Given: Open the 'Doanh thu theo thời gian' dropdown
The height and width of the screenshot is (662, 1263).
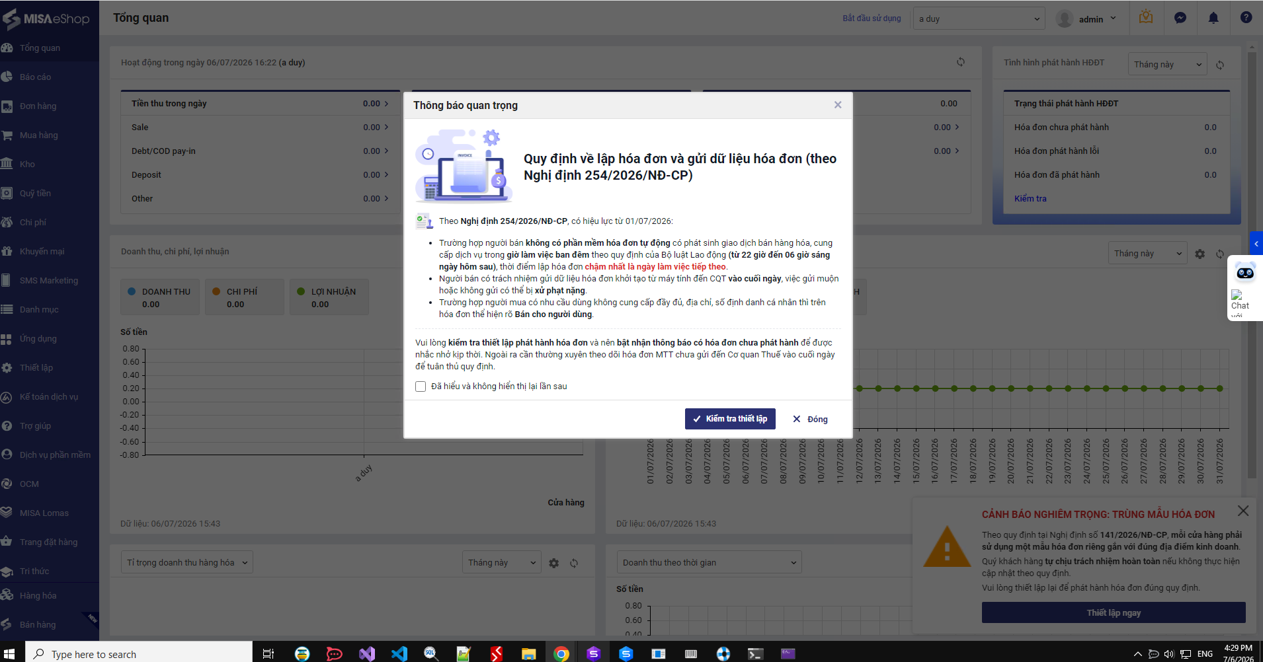Looking at the screenshot, I should click(709, 563).
